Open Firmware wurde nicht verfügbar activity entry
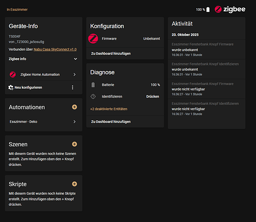This screenshot has height=222, width=256. click(207, 89)
